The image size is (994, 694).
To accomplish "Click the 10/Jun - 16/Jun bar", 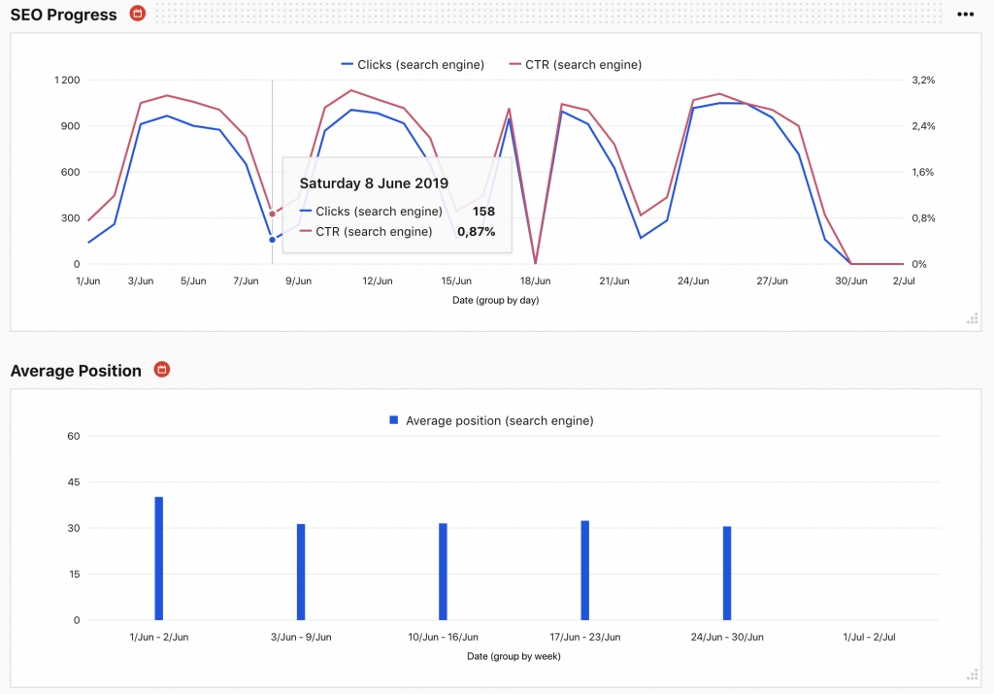I will (443, 572).
